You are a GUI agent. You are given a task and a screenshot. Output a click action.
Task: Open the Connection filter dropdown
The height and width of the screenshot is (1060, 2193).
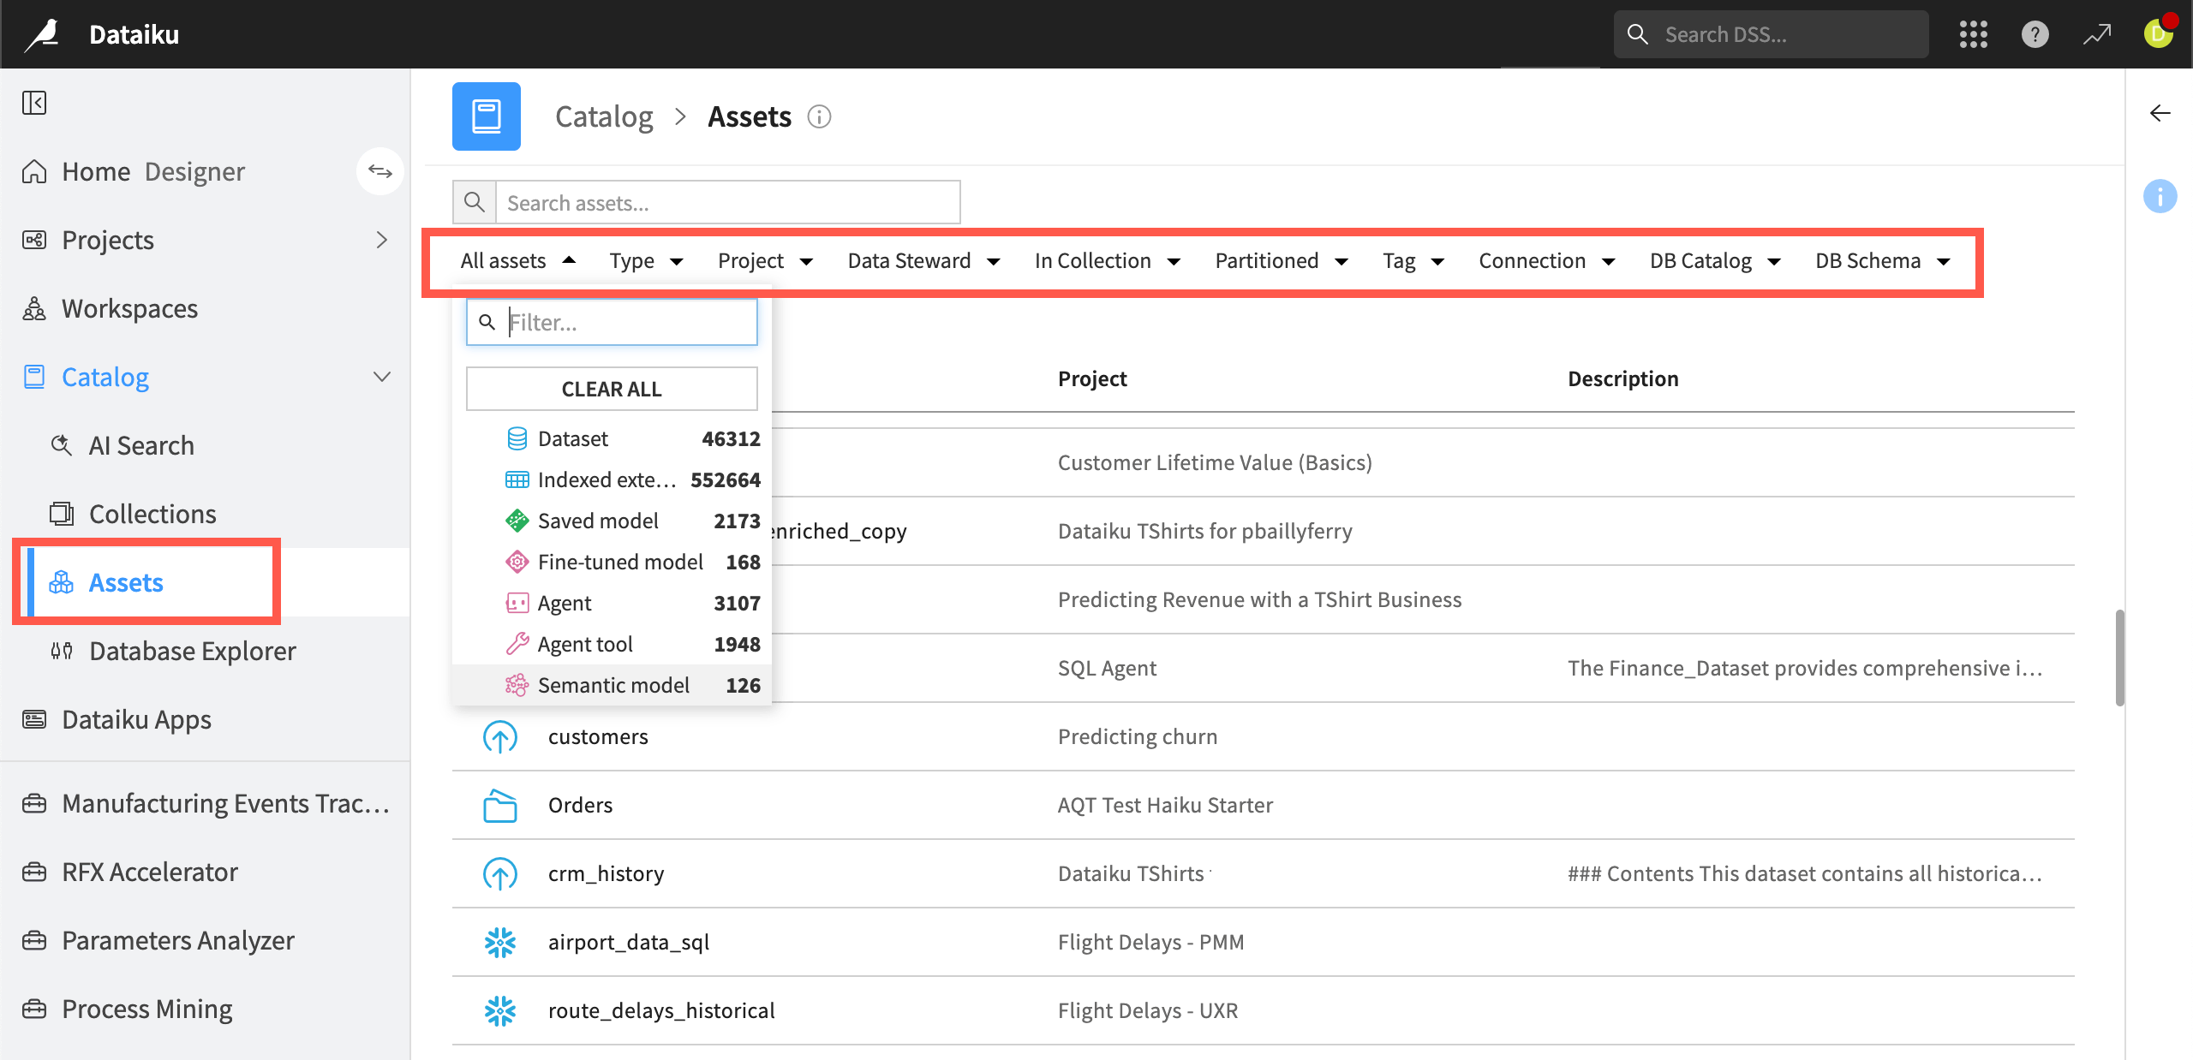1547,260
